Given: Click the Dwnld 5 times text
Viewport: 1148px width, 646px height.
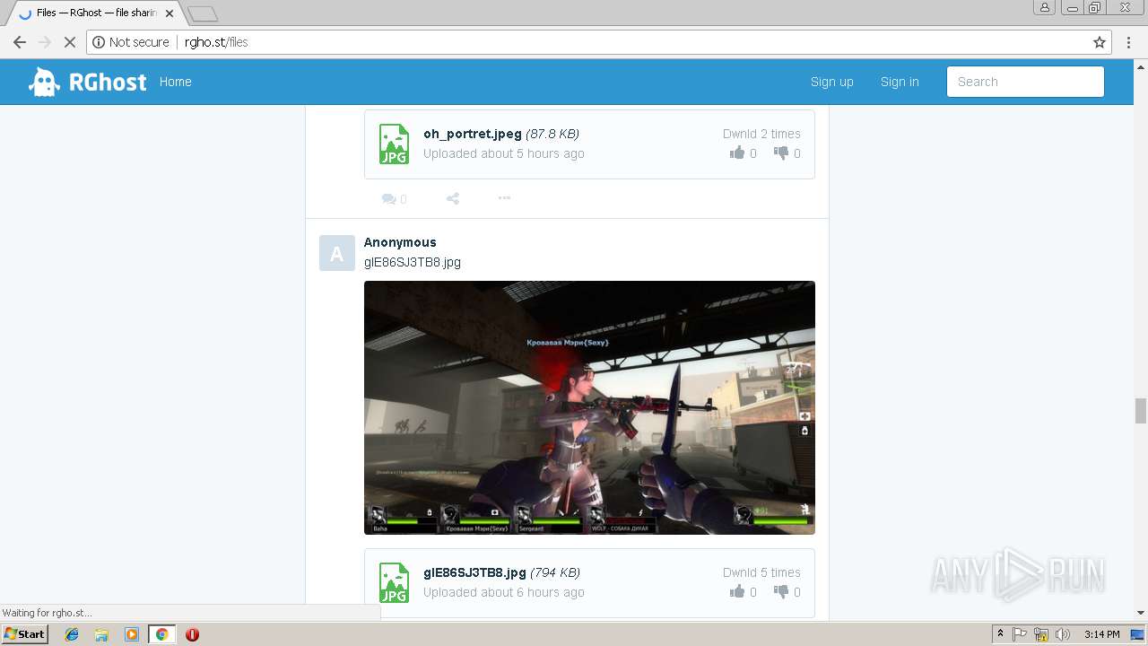Looking at the screenshot, I should pos(761,572).
